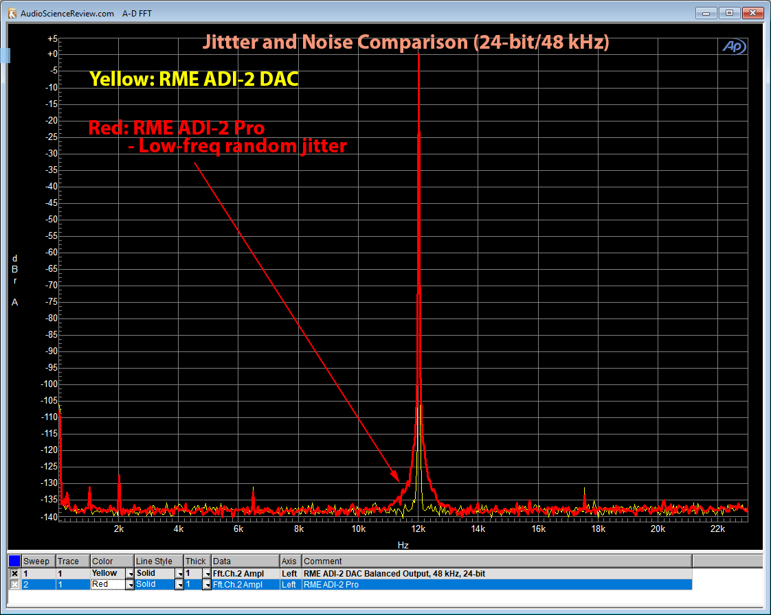Screen dimensions: 771x615
Task: Click the Line Style column header
Action: pos(159,561)
